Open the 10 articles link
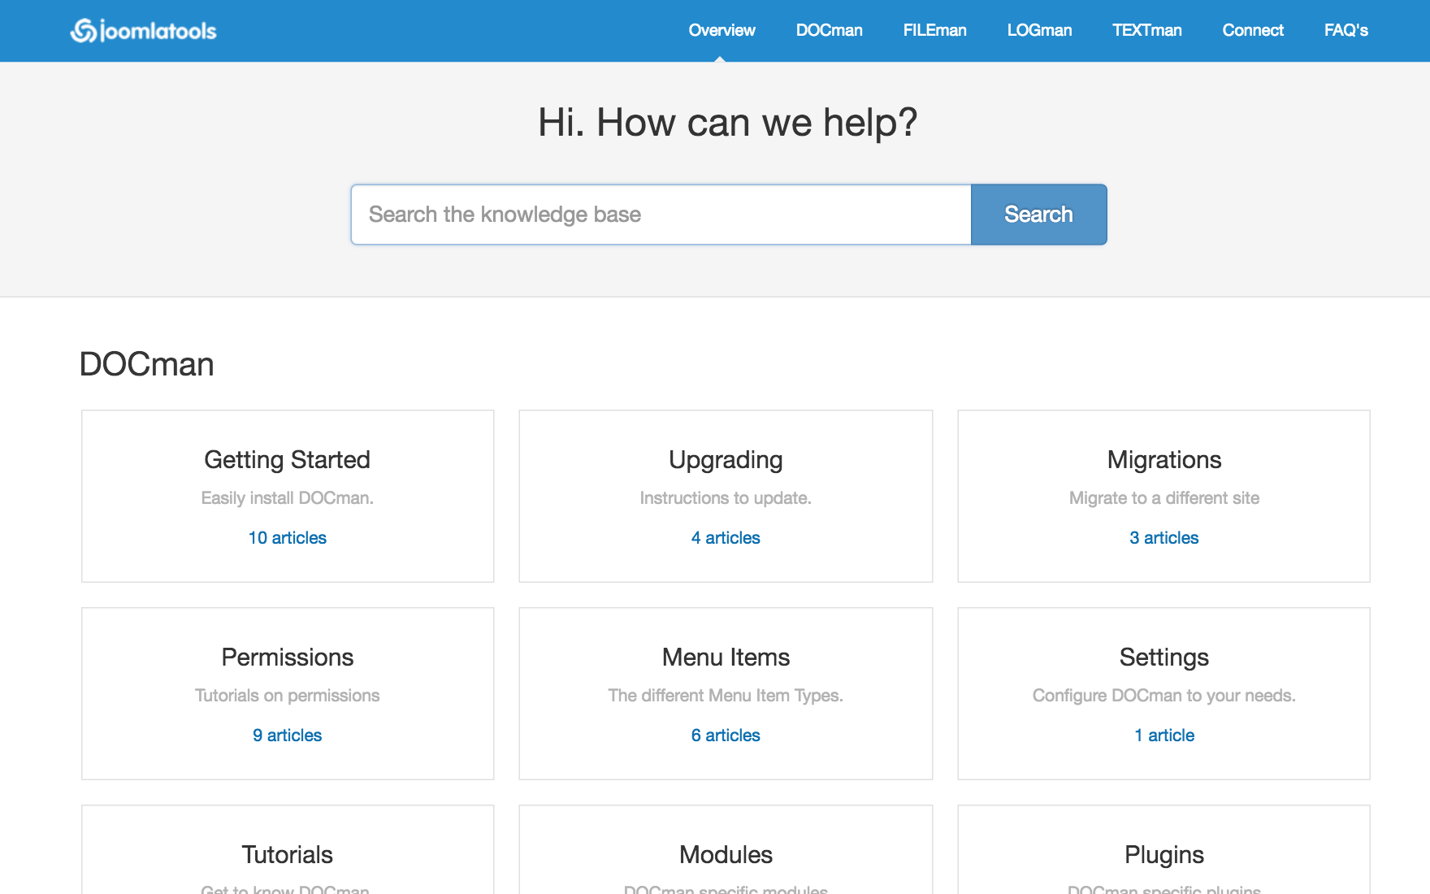Screen dimensions: 1430x894 coord(287,538)
